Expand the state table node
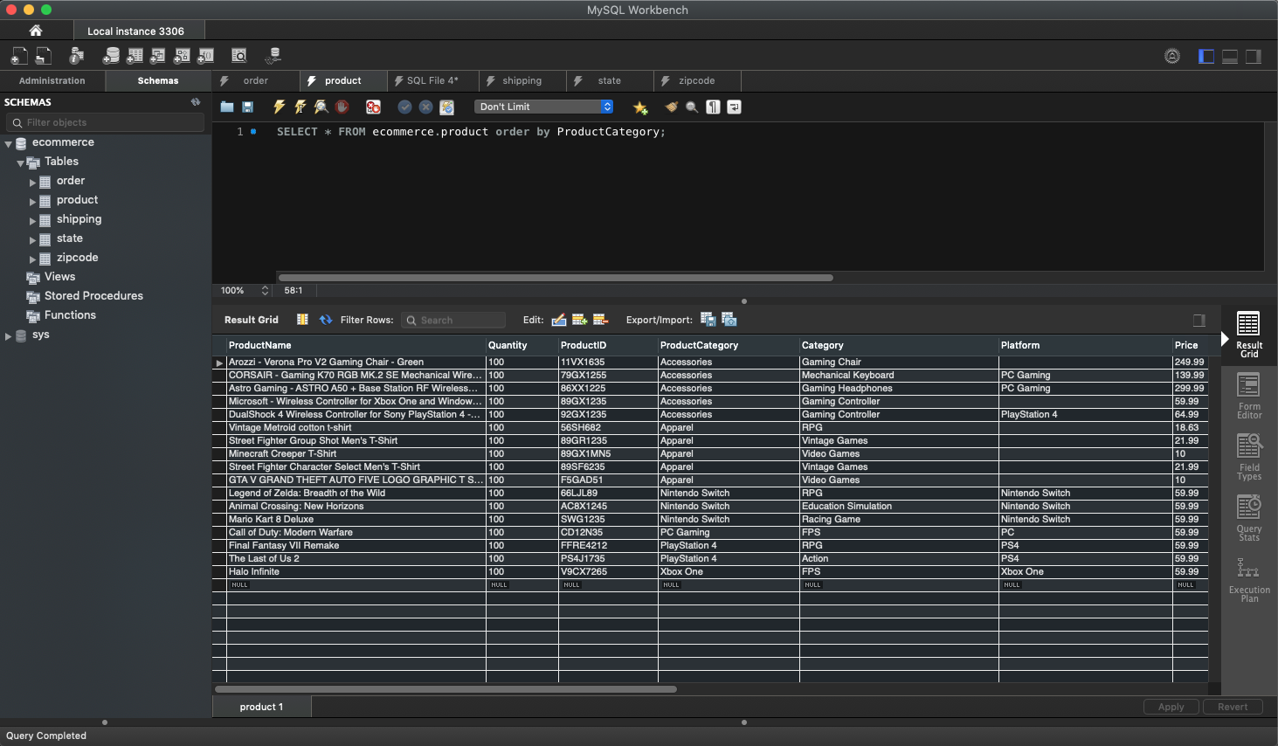1278x746 pixels. 32,239
